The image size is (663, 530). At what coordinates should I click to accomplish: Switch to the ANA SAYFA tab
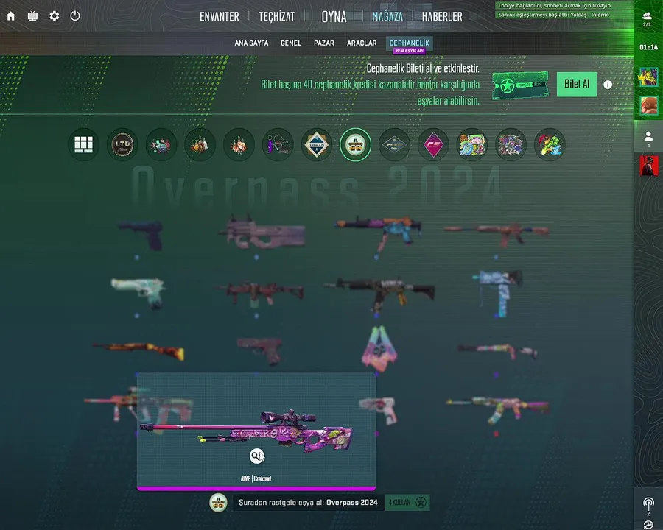click(x=251, y=43)
